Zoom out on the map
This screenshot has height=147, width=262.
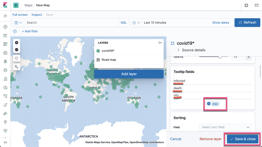17,50
